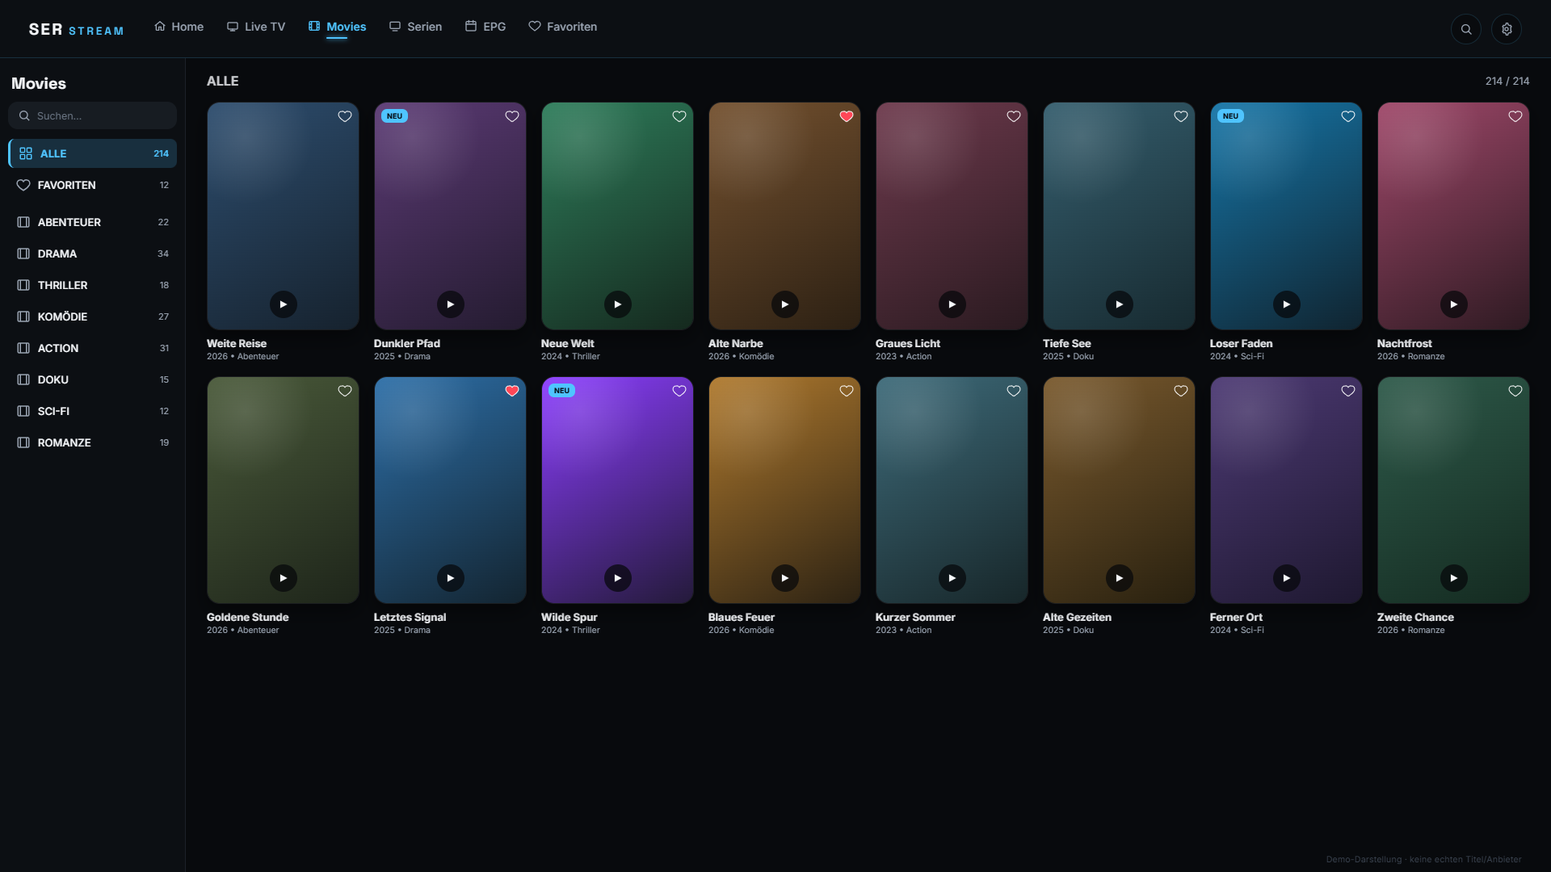Play the movie Wilde Spur
The width and height of the screenshot is (1551, 872).
coord(617,578)
